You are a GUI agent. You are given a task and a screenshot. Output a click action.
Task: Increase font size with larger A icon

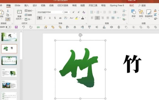(x=74, y=12)
